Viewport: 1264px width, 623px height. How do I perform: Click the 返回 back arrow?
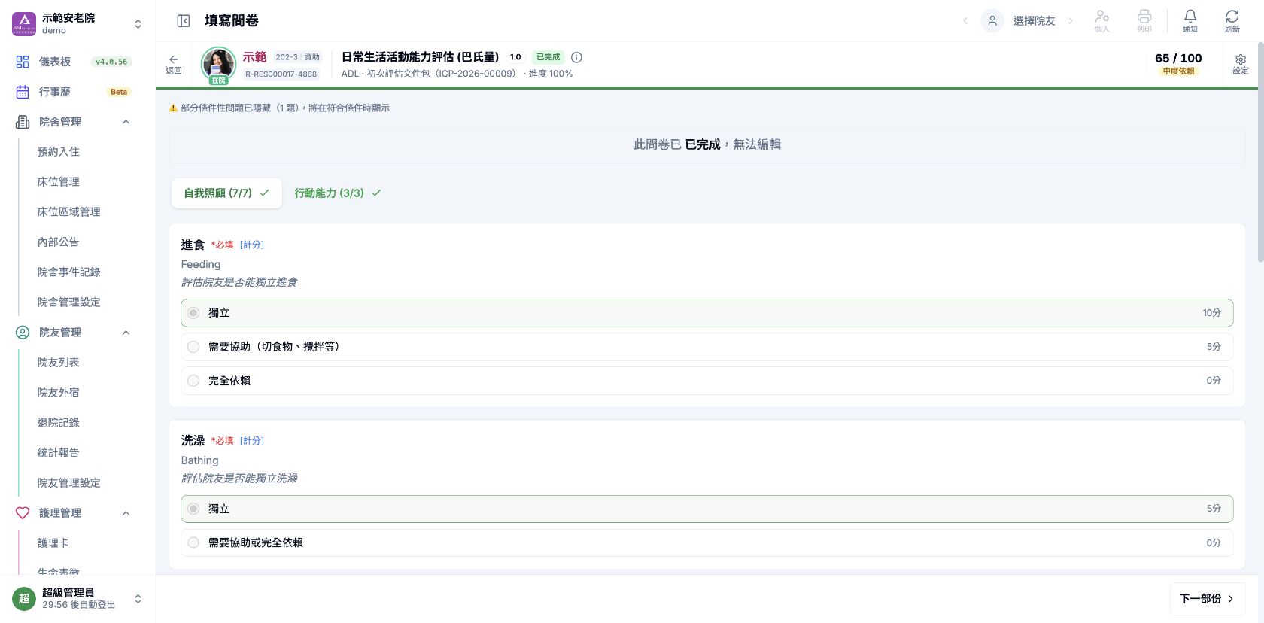click(174, 64)
